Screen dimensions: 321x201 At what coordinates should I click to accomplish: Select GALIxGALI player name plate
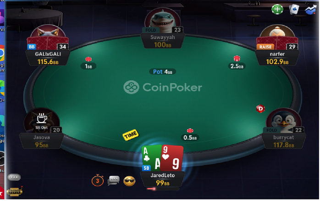pyautogui.click(x=48, y=58)
